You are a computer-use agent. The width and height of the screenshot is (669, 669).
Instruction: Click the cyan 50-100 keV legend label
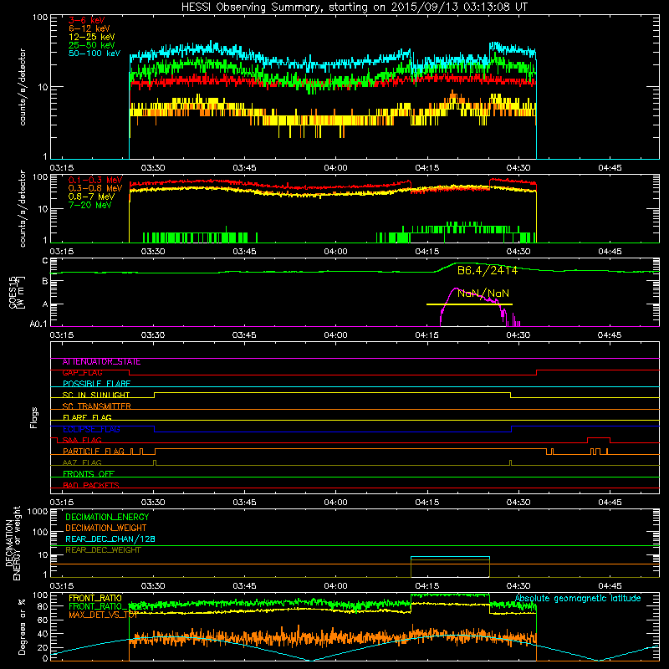point(94,54)
